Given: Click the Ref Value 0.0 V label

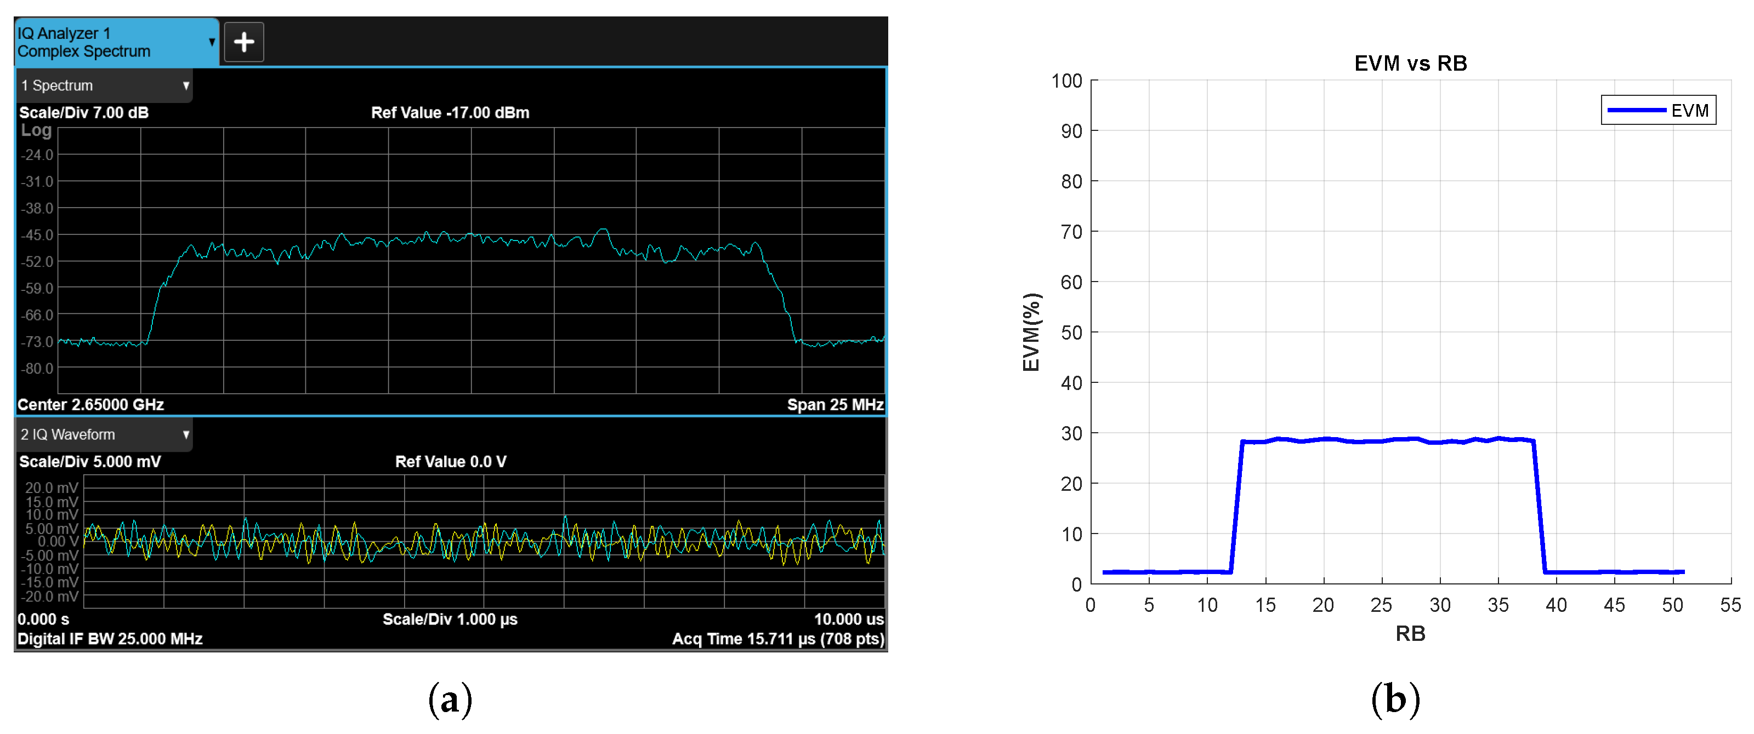Looking at the screenshot, I should 451,462.
